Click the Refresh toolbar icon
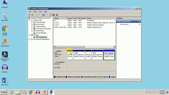 coord(50,15)
